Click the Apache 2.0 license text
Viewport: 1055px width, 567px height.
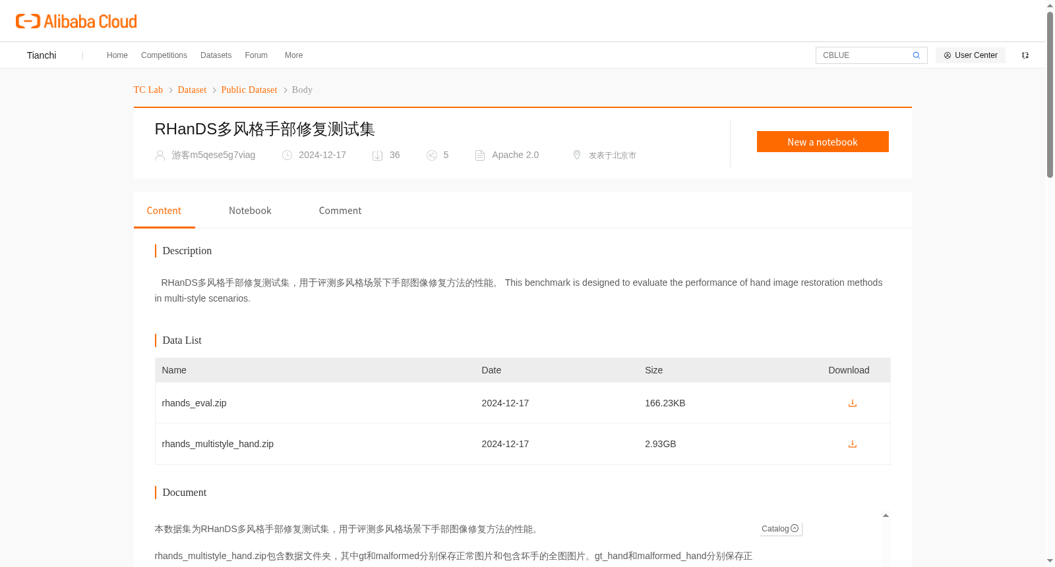click(x=516, y=155)
